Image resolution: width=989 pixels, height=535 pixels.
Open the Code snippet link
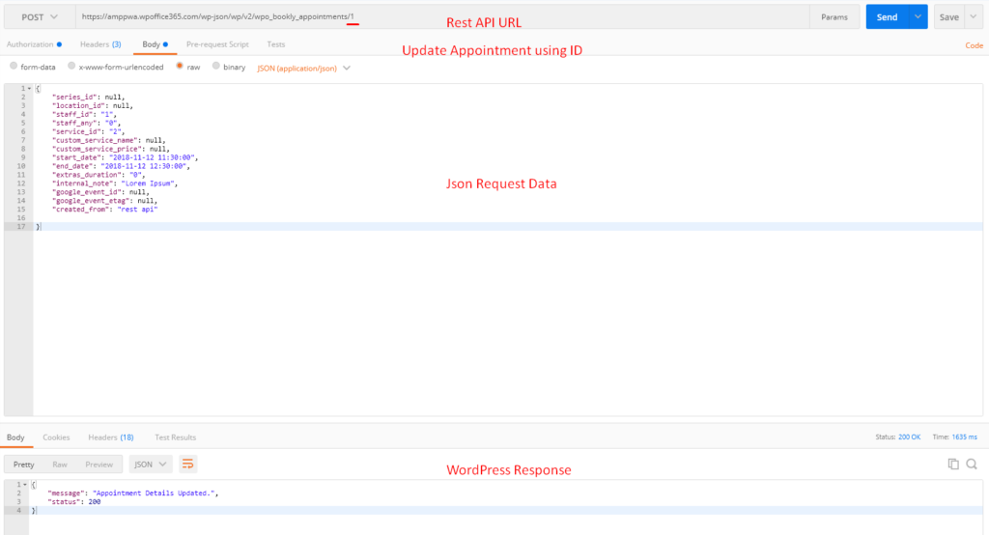point(974,45)
